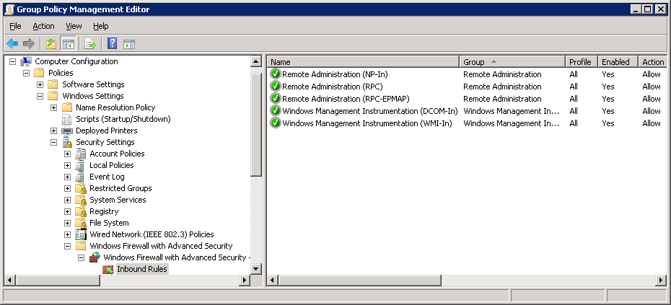Click the Forward arrow toolbar icon
This screenshot has width=671, height=305.
29,44
